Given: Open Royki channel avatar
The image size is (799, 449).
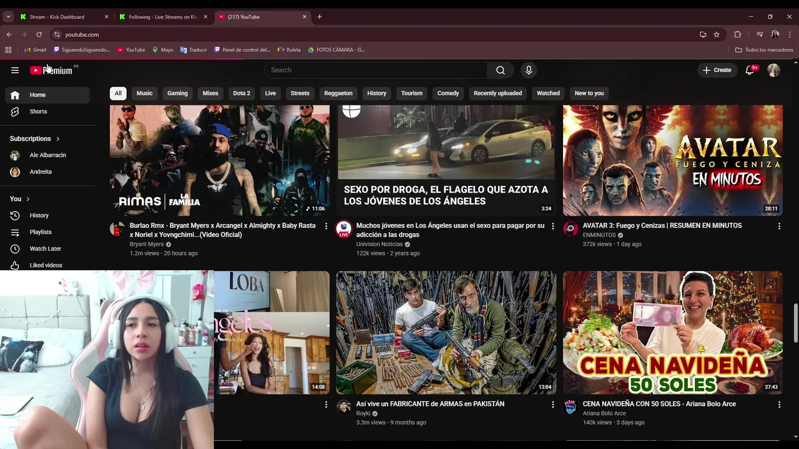Looking at the screenshot, I should [x=344, y=407].
